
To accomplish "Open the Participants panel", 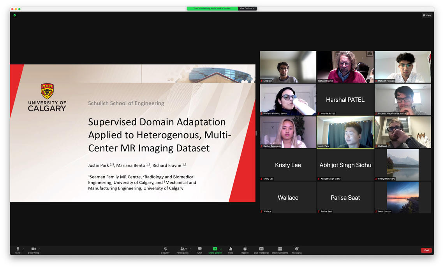I will click(182, 249).
